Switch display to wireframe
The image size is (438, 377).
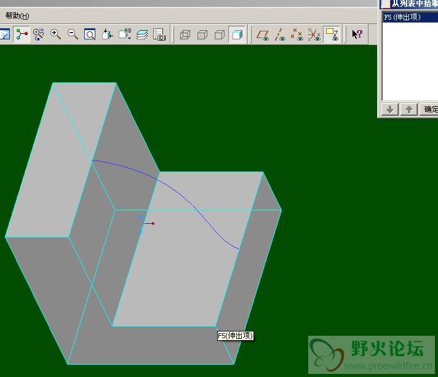pos(185,34)
